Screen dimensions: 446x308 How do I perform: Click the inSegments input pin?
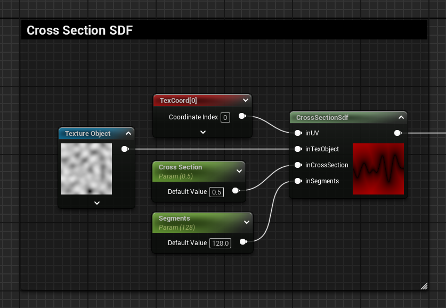(298, 181)
